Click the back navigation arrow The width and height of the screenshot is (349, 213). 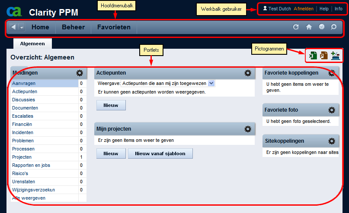[x=13, y=27]
